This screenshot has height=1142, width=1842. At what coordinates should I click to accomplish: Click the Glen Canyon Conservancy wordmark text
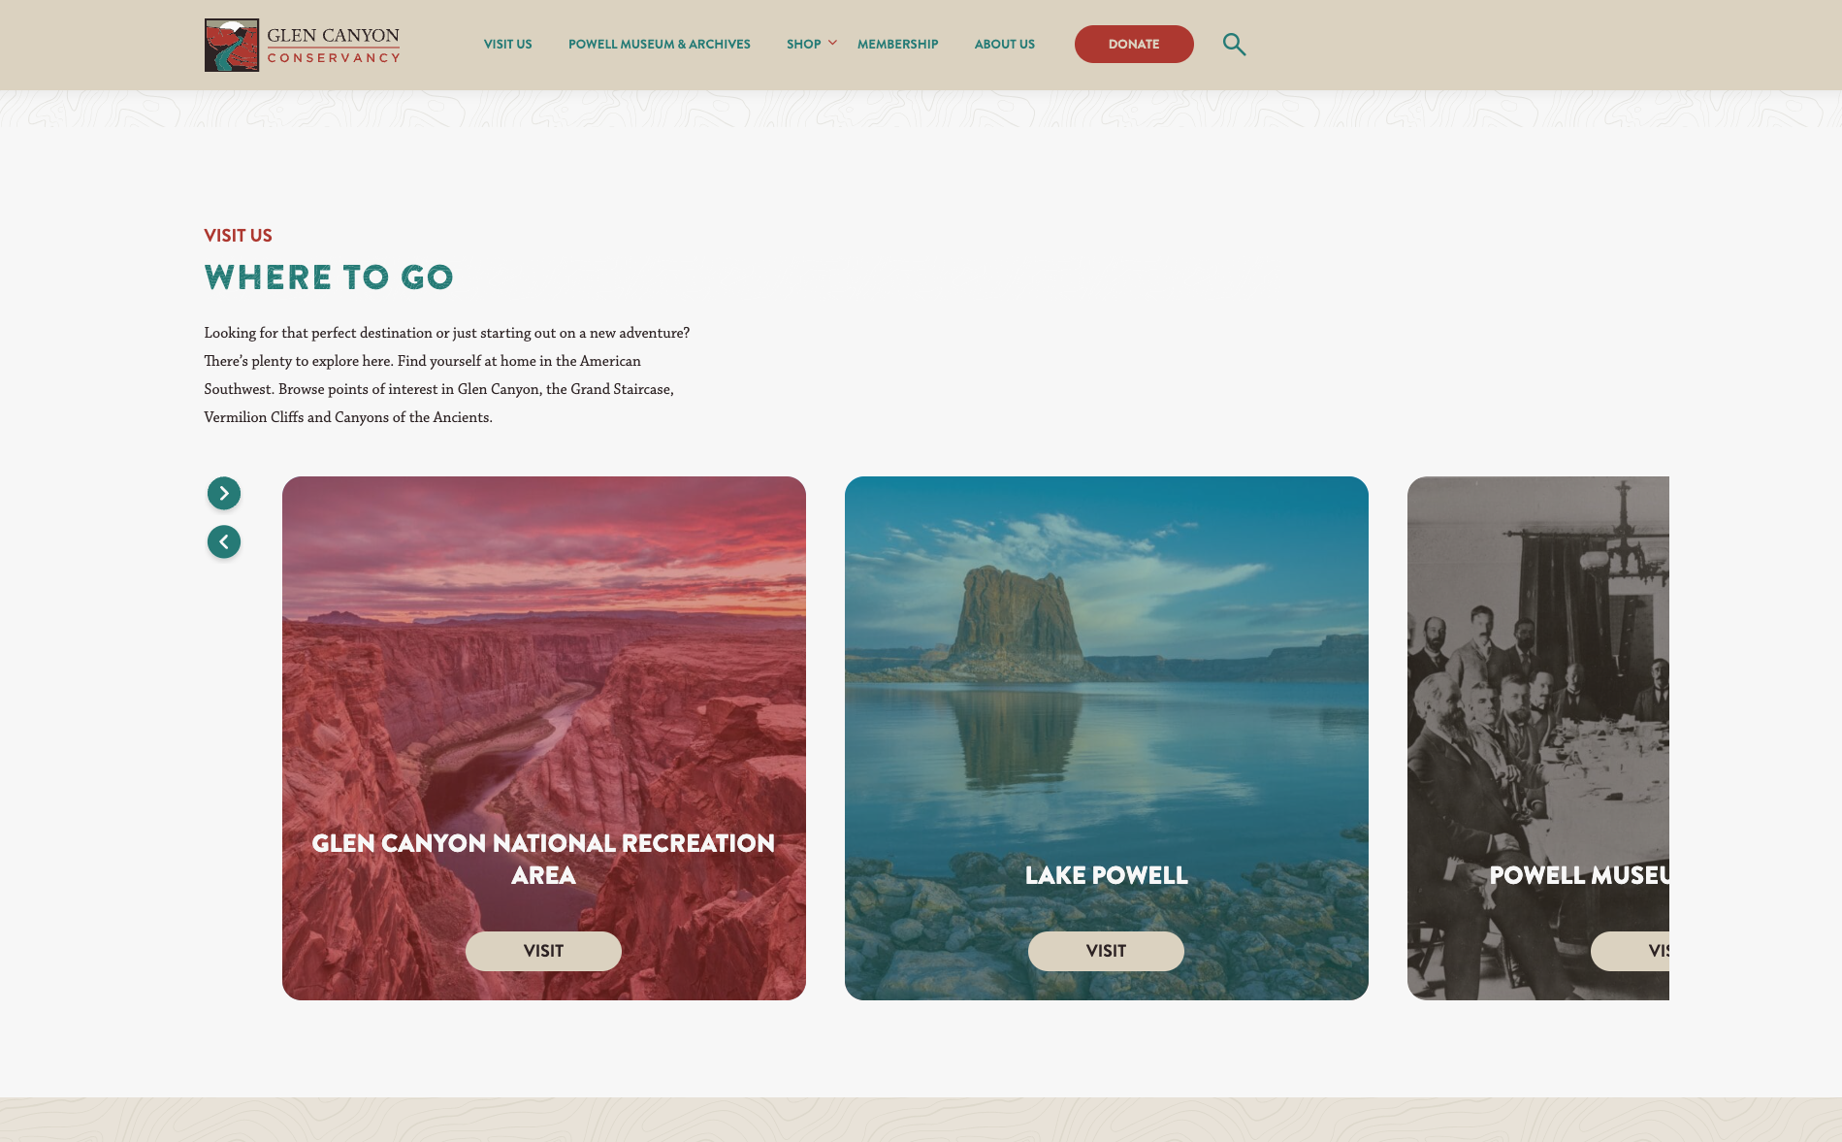334,46
